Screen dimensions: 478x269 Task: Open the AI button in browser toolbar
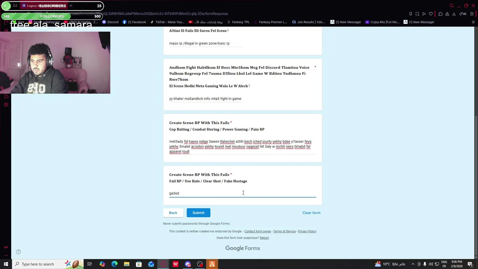pos(463,14)
